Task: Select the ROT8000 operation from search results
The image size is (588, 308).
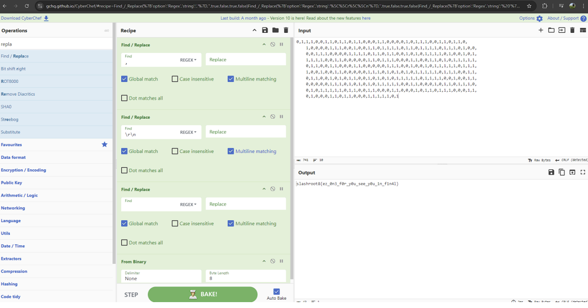Action: pyautogui.click(x=56, y=81)
